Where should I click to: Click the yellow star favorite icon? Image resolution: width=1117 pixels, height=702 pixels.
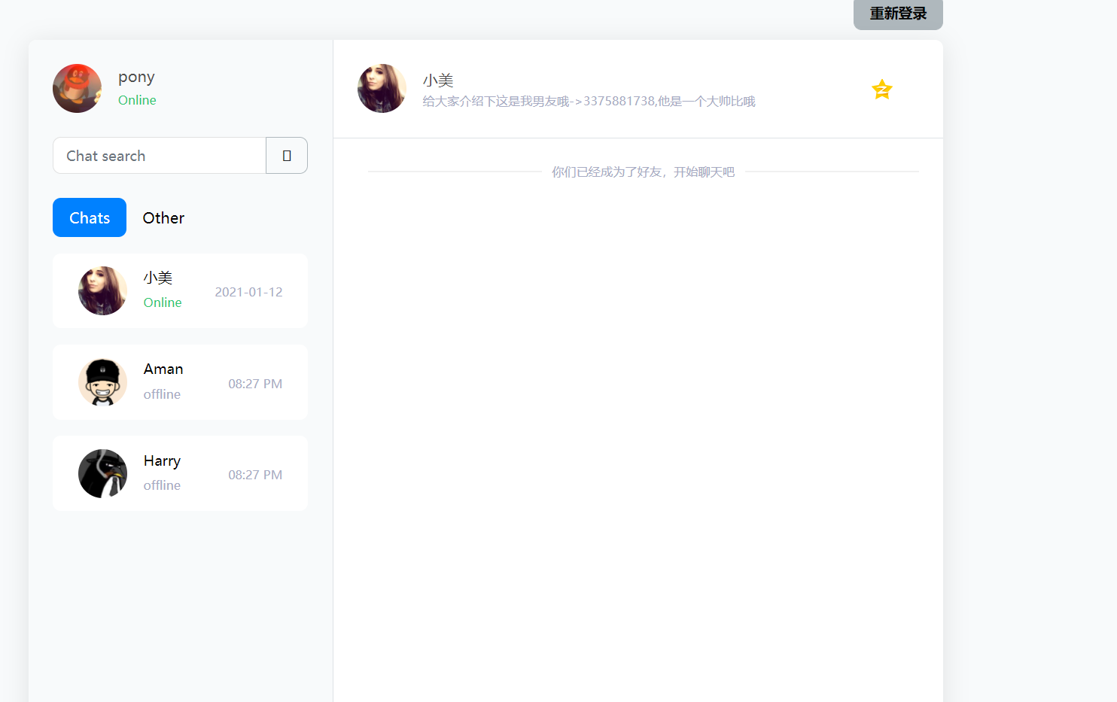[x=881, y=90]
